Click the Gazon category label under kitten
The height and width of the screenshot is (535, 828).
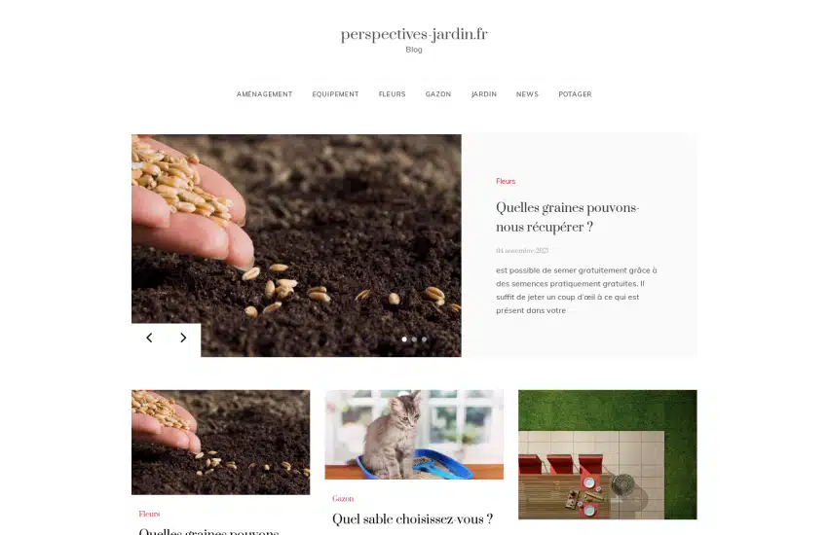[343, 499]
